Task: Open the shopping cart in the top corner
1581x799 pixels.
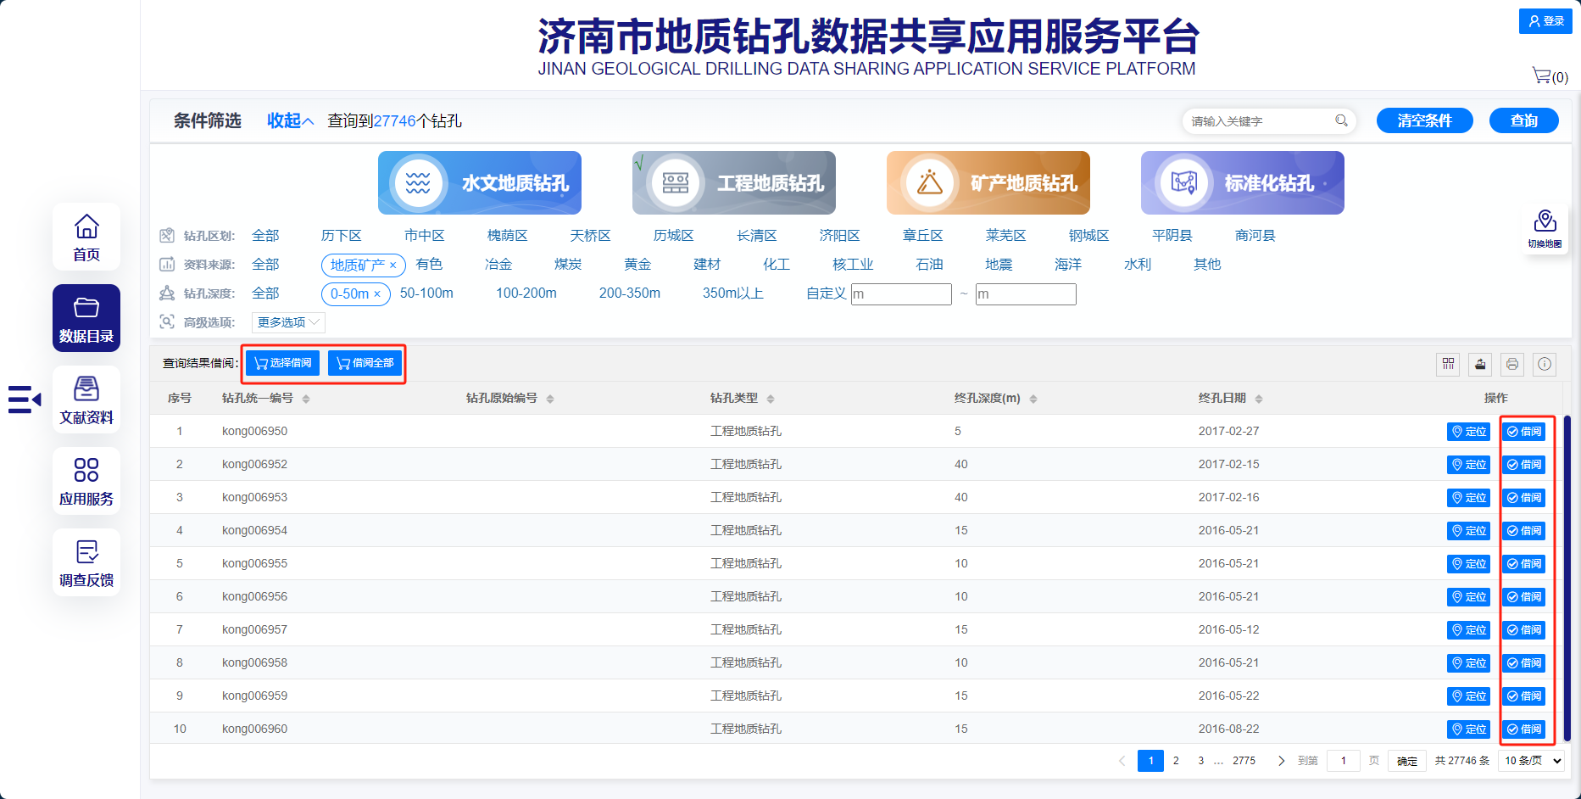Action: 1542,75
